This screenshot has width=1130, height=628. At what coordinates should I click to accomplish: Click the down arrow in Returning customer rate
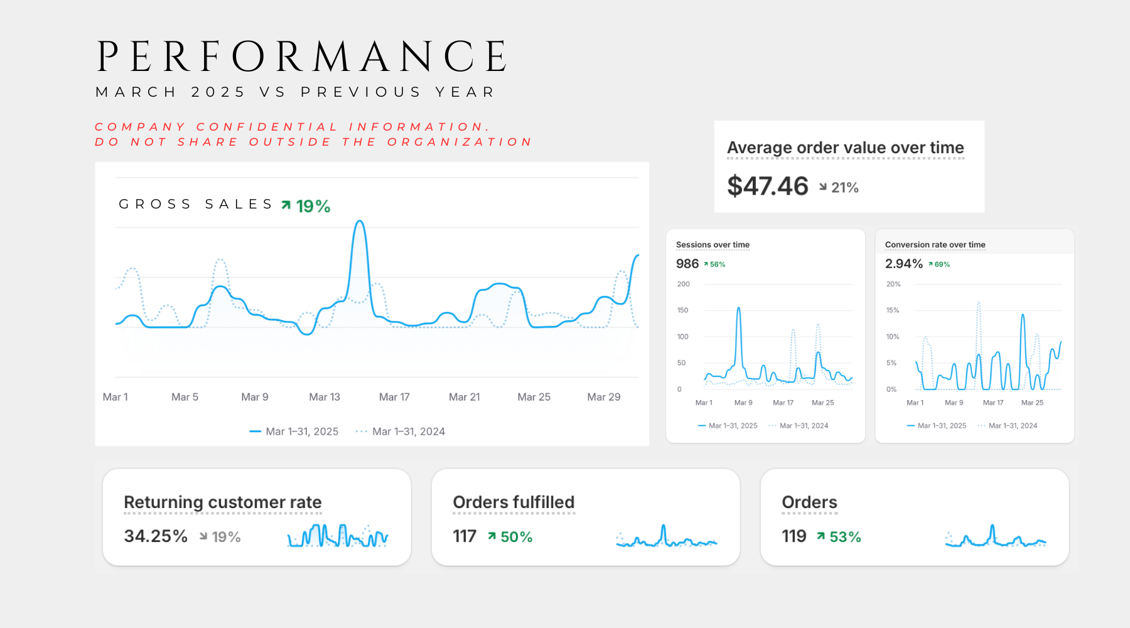tap(203, 536)
